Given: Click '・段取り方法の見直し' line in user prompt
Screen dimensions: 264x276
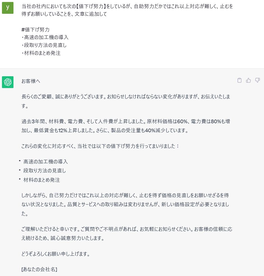Looking at the screenshot, I should click(x=44, y=45).
